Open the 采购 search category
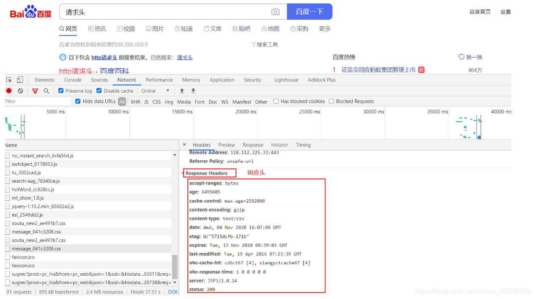 299,29
